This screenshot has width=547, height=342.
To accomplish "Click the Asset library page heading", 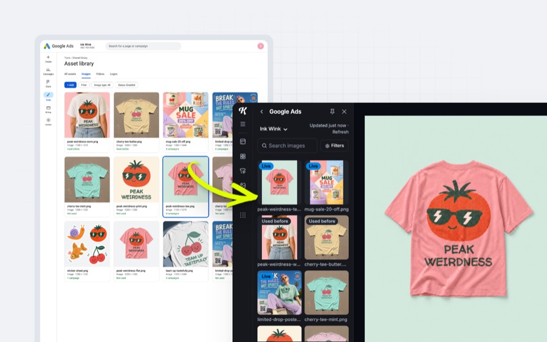I will point(79,63).
